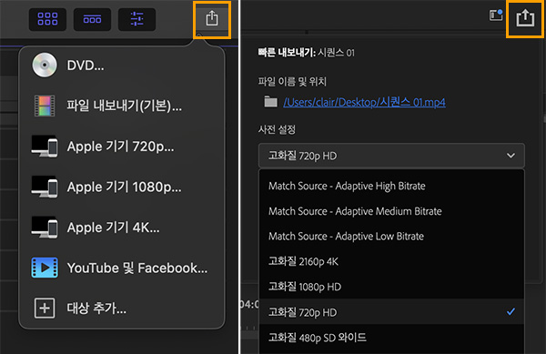
Task: Click the Apple 기기 1080p device icon
Action: click(x=45, y=187)
